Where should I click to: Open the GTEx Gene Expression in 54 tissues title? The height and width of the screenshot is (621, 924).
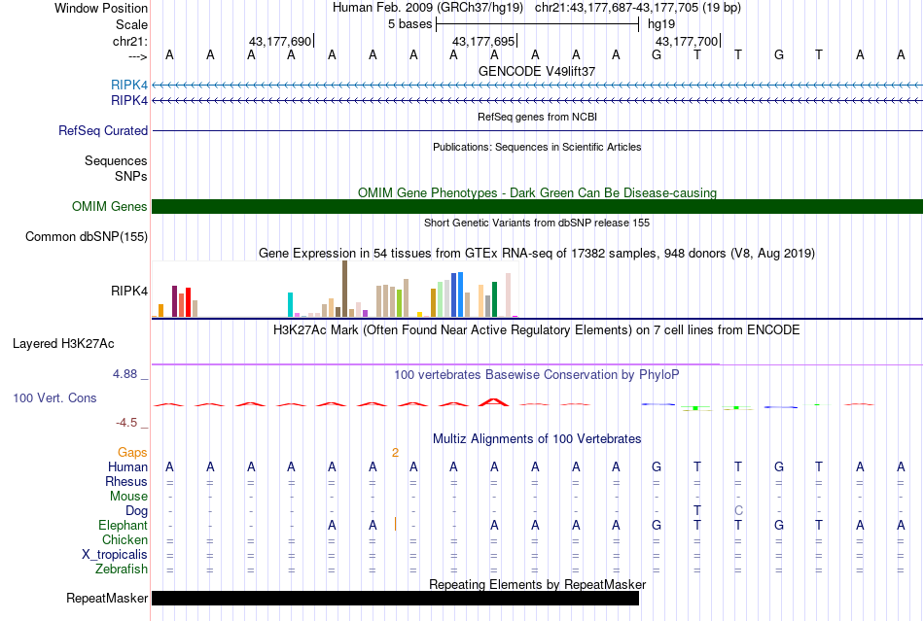[x=537, y=253]
